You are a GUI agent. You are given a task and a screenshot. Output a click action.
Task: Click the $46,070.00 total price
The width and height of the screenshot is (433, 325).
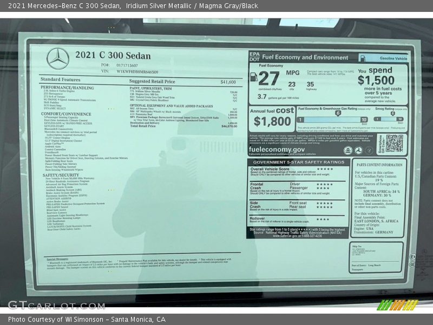229,126
